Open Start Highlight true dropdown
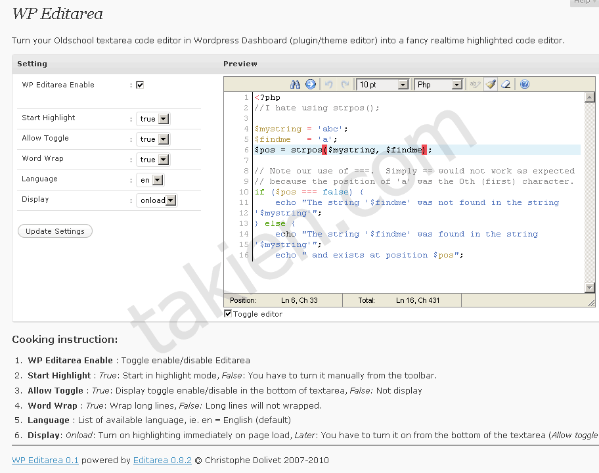 153,119
